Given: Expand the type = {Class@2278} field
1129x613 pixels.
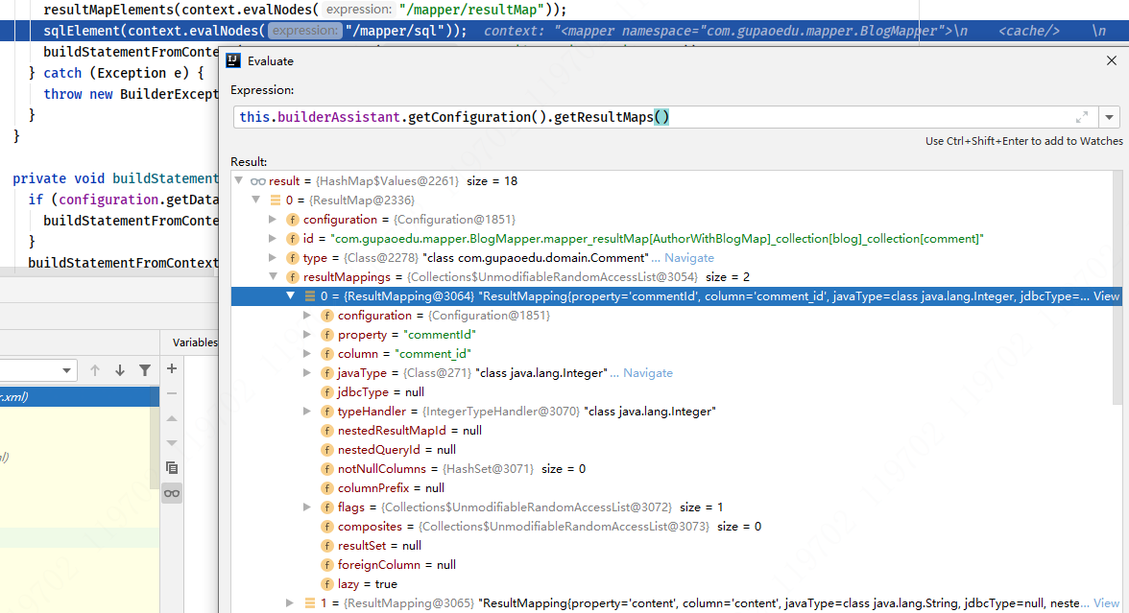Looking at the screenshot, I should point(273,257).
